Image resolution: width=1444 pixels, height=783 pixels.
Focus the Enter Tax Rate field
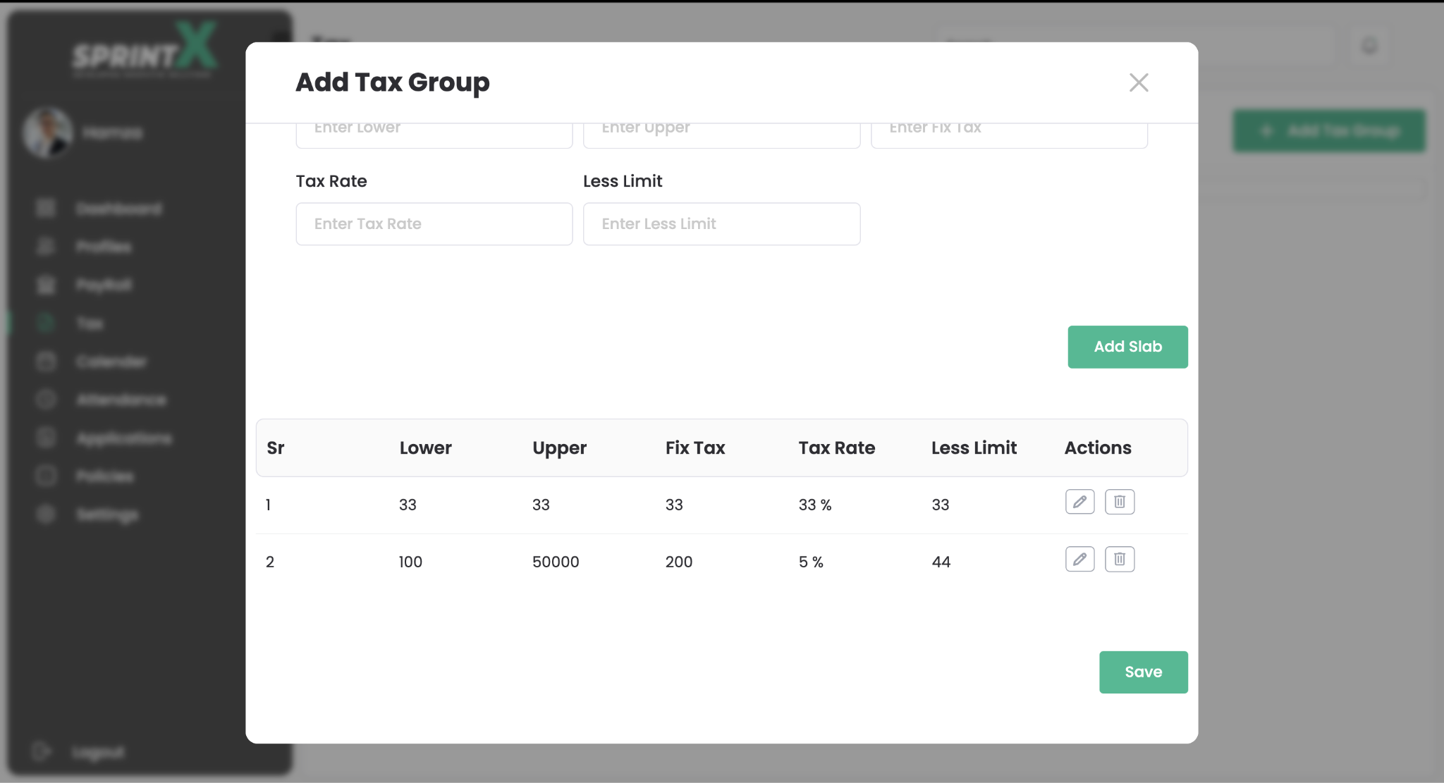(434, 224)
